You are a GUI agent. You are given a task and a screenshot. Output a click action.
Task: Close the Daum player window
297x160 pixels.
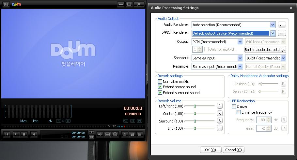click(139, 4)
